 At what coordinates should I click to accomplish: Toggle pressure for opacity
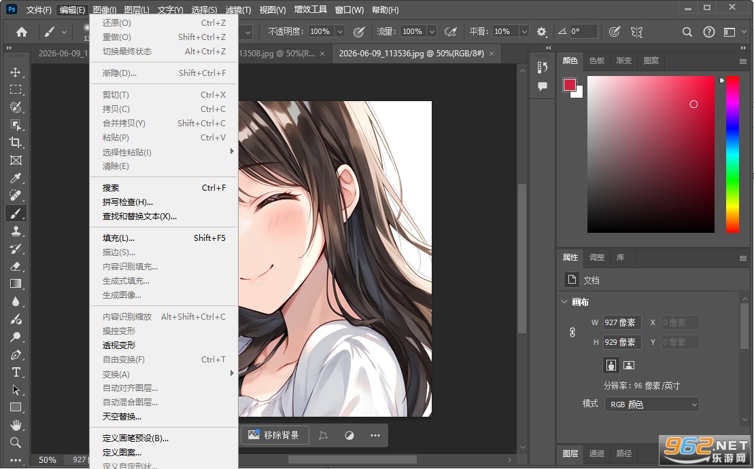359,32
